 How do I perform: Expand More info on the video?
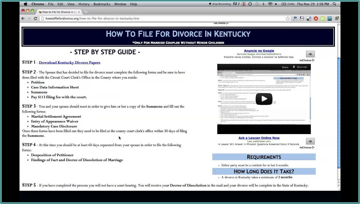[x=300, y=67]
